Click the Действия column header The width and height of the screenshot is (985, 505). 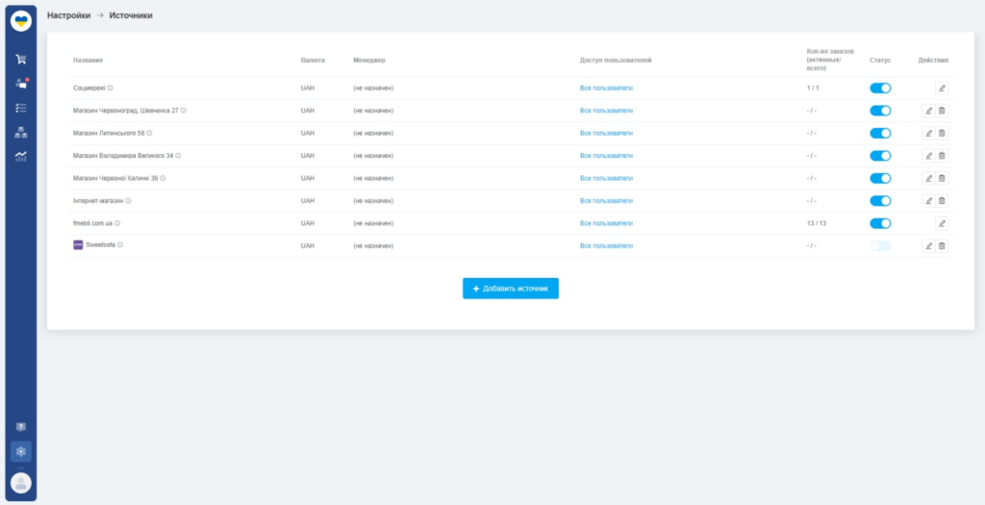click(x=933, y=61)
